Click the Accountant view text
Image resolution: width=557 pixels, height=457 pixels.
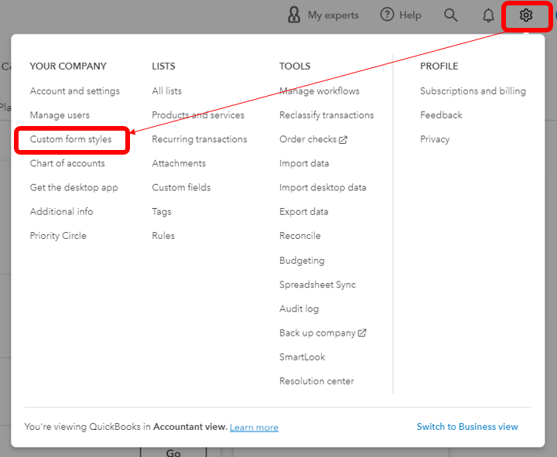point(190,427)
